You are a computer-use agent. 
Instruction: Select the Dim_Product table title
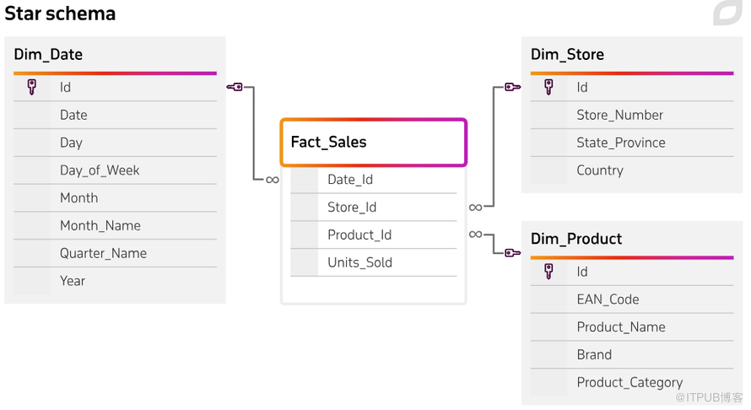(x=576, y=239)
